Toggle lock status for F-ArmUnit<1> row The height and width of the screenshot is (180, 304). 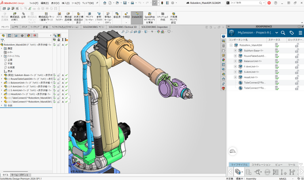pos(297,67)
